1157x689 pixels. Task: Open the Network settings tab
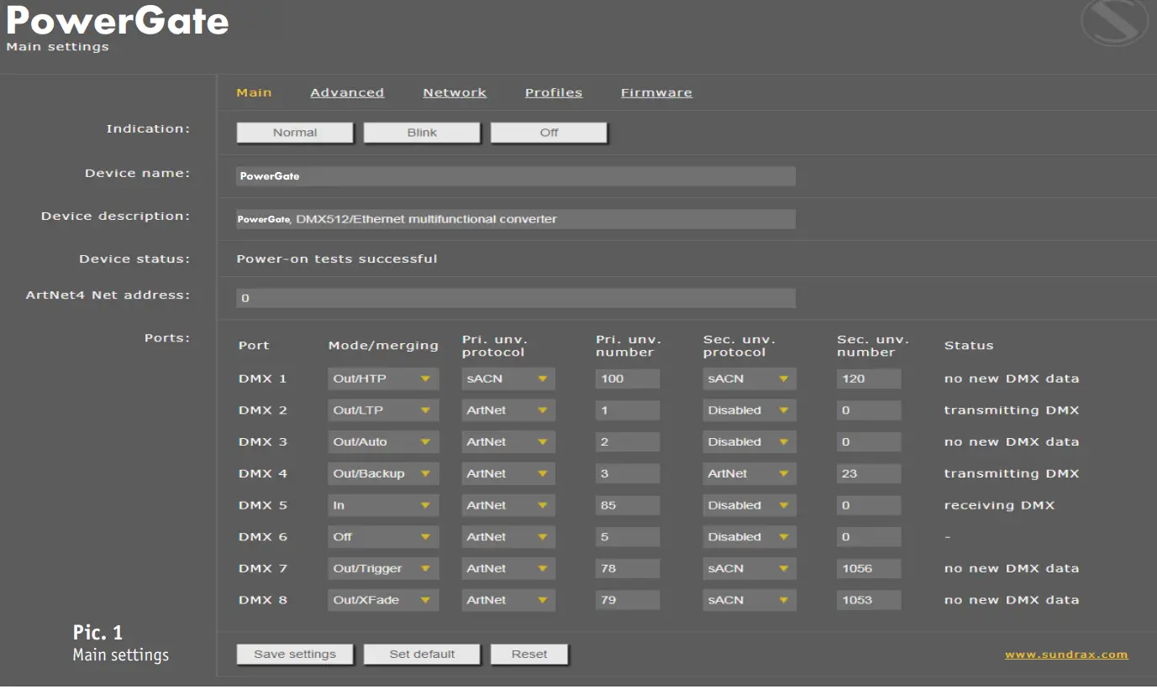click(455, 92)
